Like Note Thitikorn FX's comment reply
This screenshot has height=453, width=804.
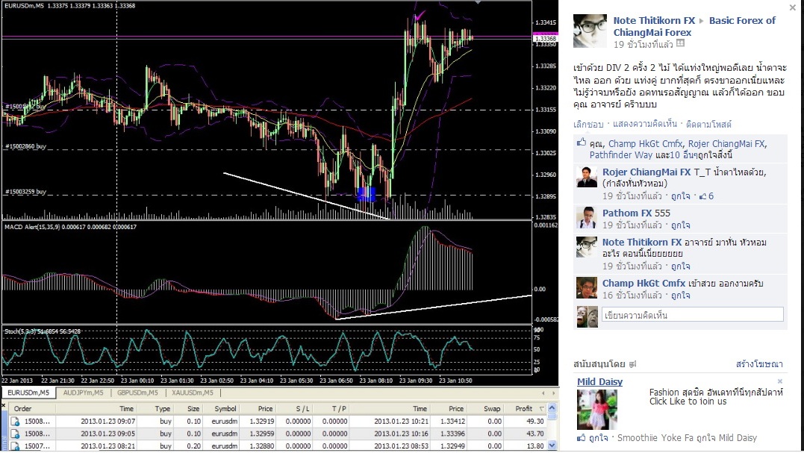coord(680,266)
